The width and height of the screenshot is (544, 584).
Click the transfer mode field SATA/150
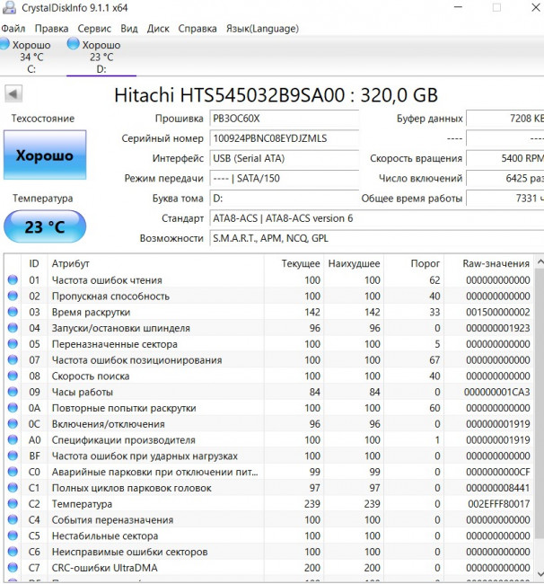(x=285, y=179)
